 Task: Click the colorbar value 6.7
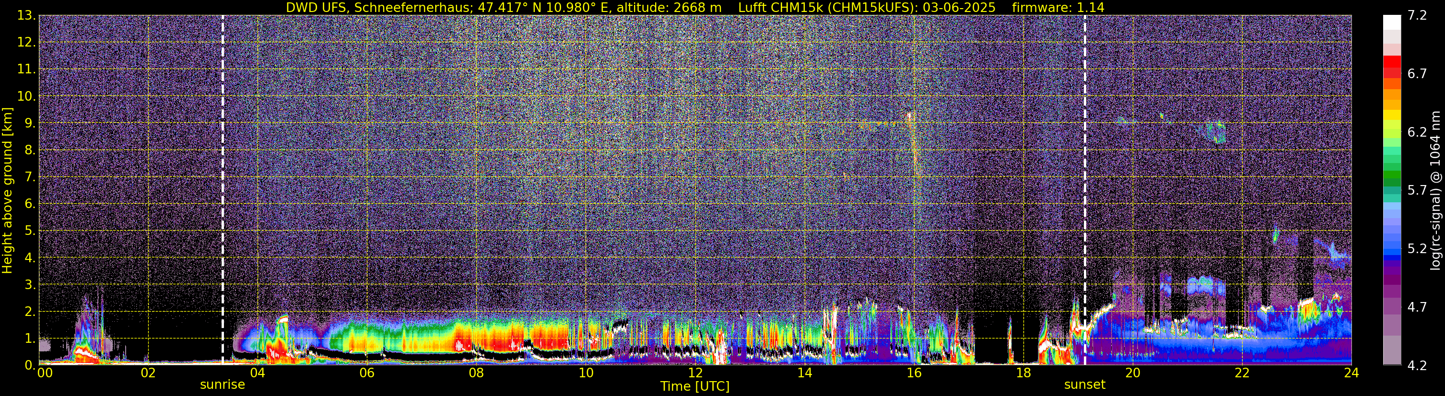(1417, 74)
